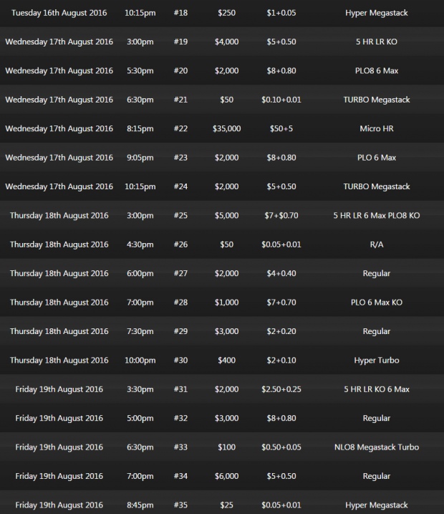This screenshot has width=444, height=514.
Task: Select the $6,000 guarantee cell
Action: tap(226, 476)
